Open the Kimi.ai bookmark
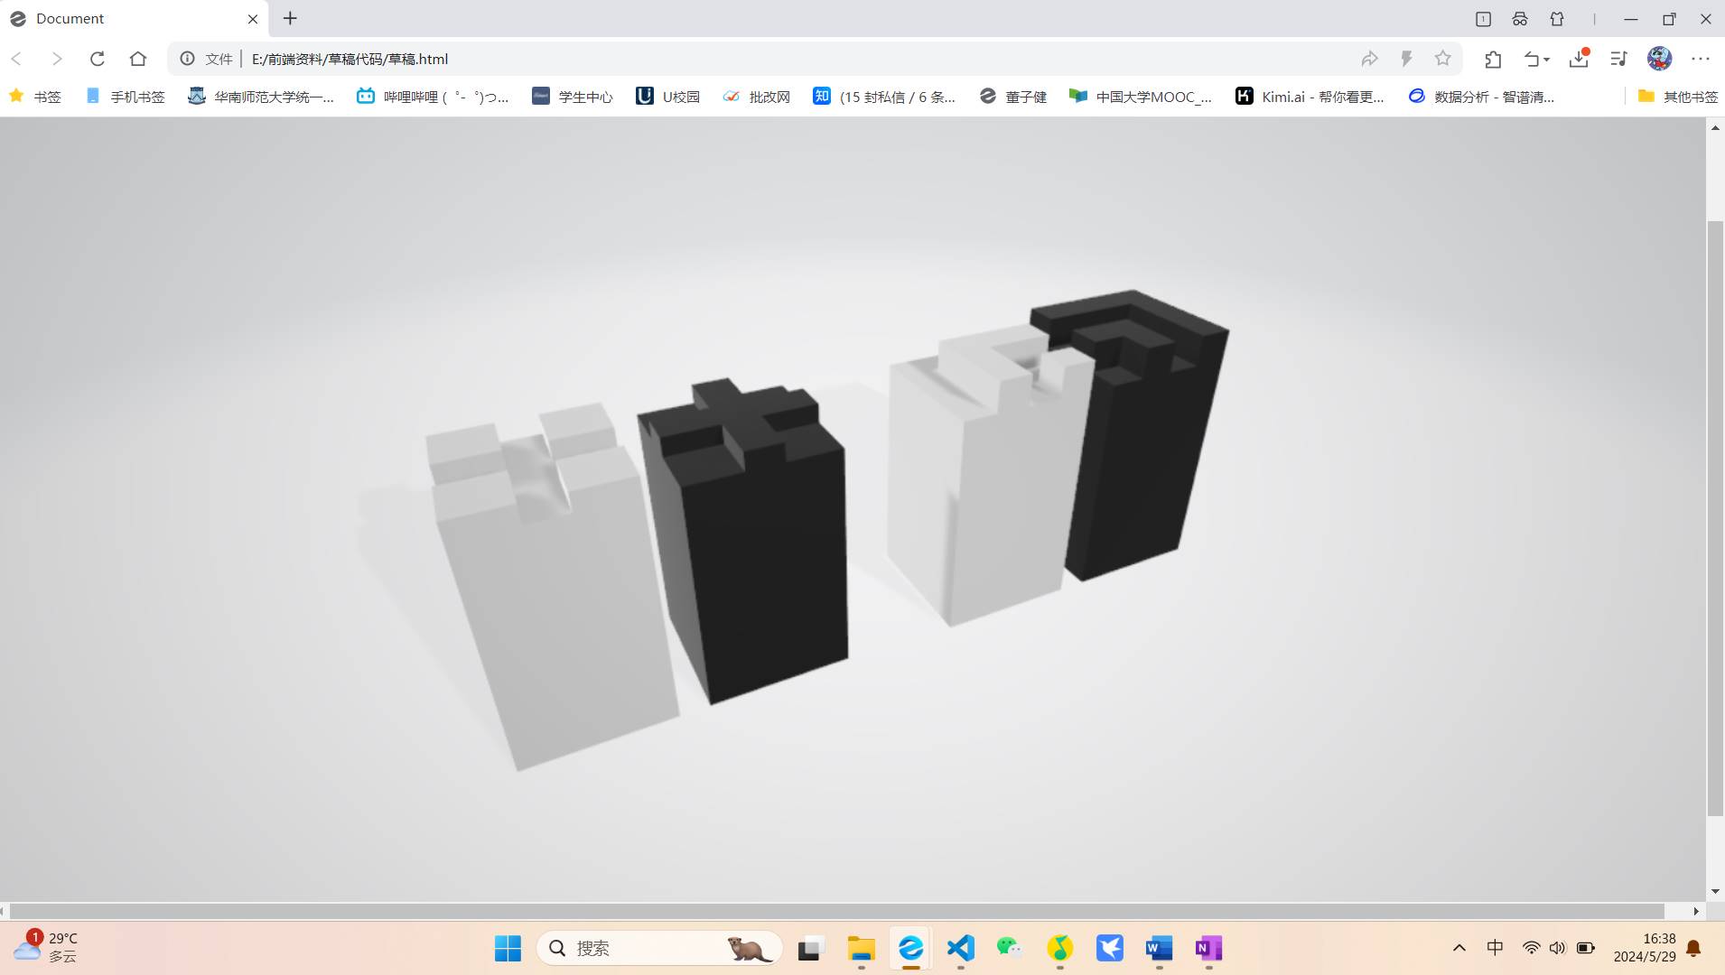 tap(1310, 97)
